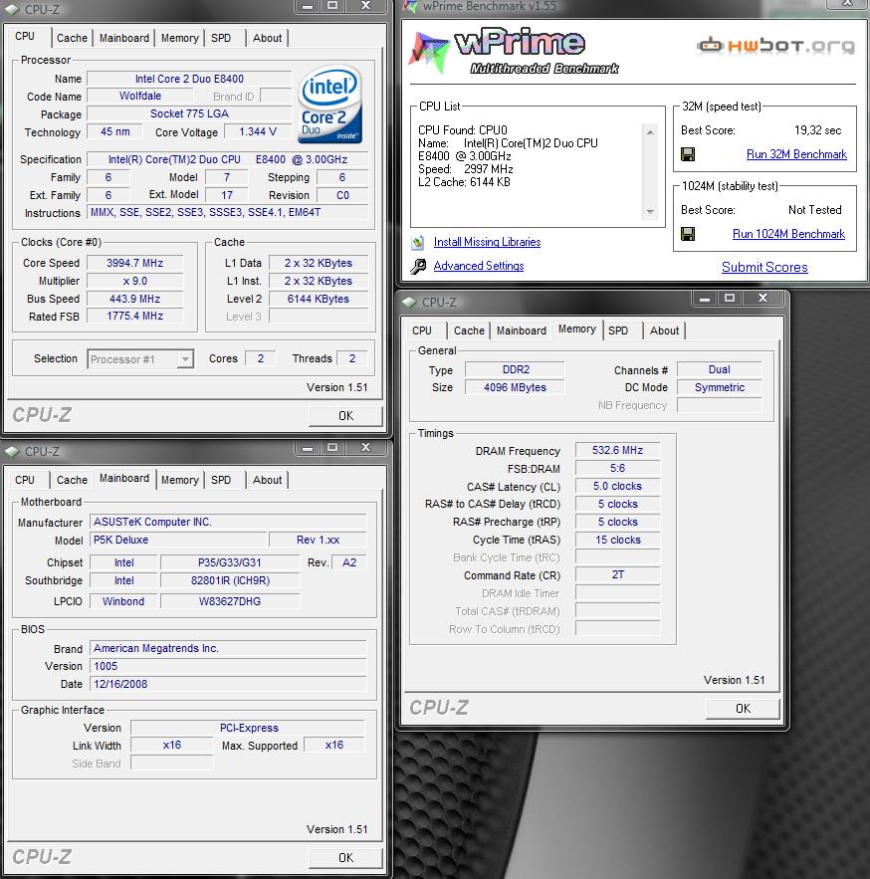Click the Core Voltage value 1.344 V

point(258,131)
